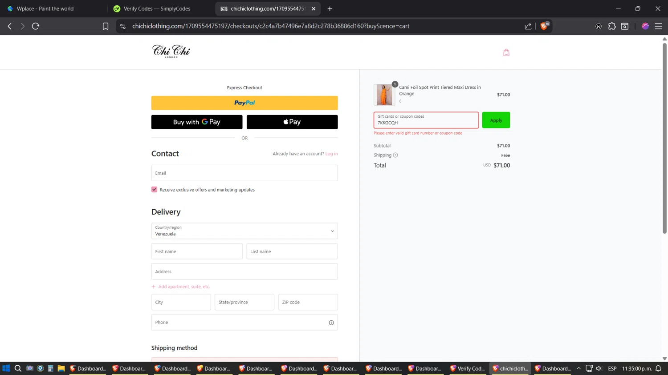Click the ESP language indicator
This screenshot has width=668, height=375.
(612, 368)
